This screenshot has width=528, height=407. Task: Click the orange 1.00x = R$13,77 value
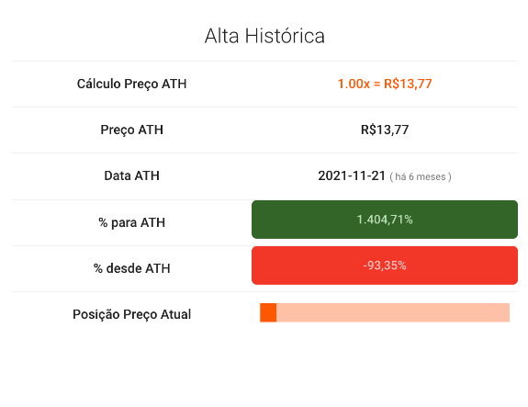(385, 84)
